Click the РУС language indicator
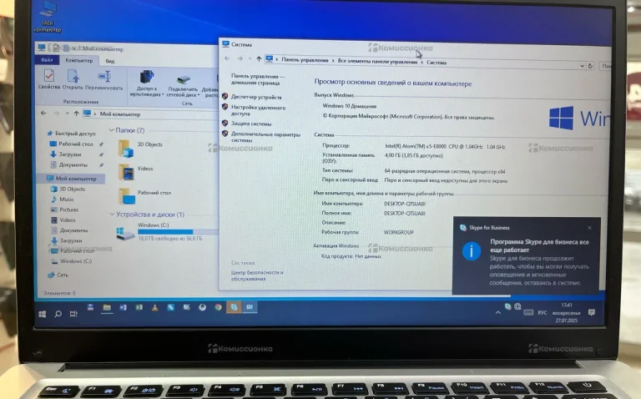641x399 pixels. [x=543, y=313]
